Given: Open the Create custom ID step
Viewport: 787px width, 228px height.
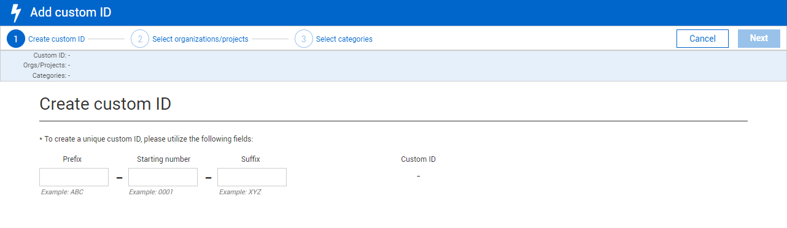Looking at the screenshot, I should (x=56, y=39).
